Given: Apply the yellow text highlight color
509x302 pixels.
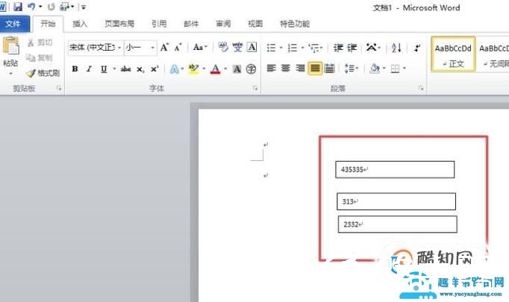Looking at the screenshot, I should pyautogui.click(x=194, y=69).
